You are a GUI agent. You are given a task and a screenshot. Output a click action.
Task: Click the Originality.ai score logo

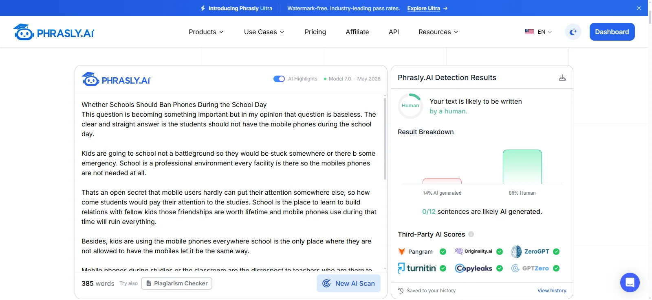474,251
